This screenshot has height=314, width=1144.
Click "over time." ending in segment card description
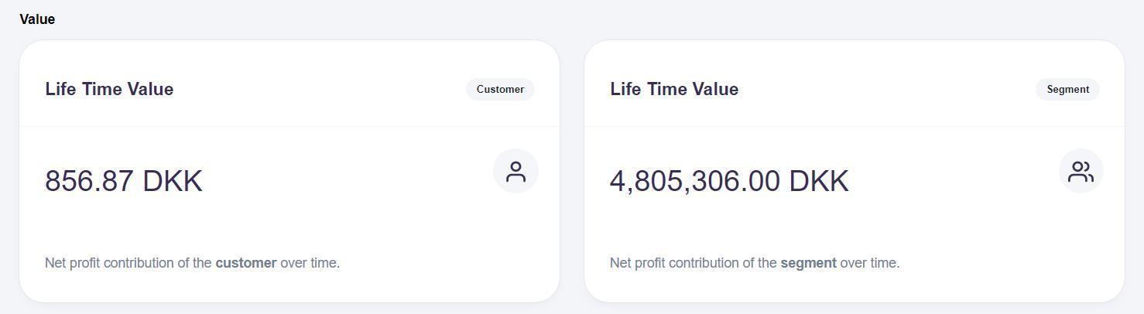(x=870, y=263)
